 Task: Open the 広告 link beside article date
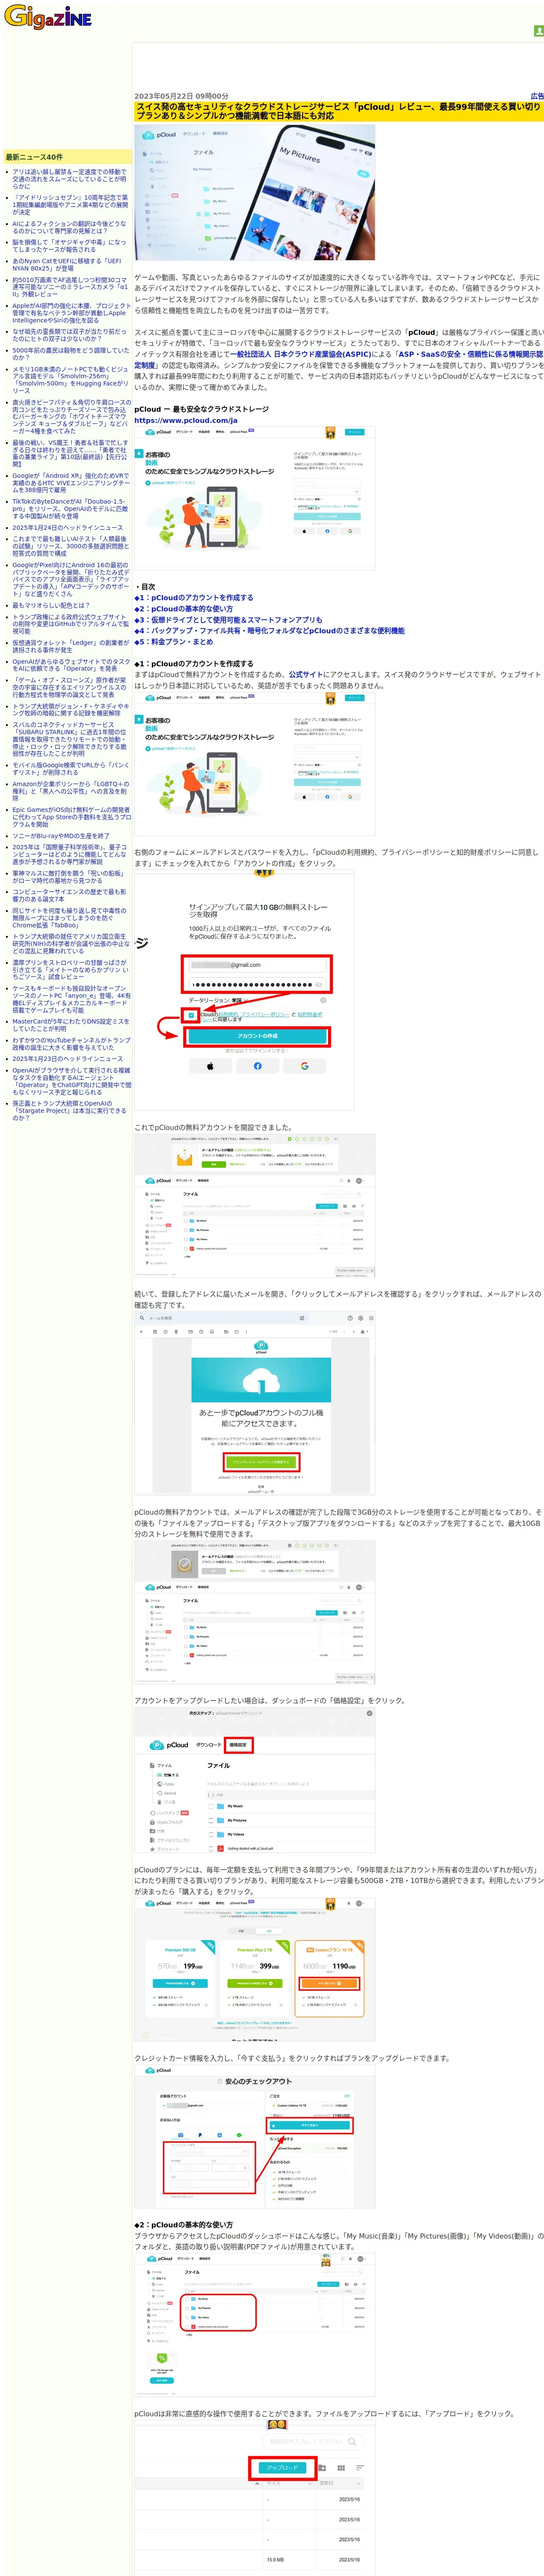[537, 97]
